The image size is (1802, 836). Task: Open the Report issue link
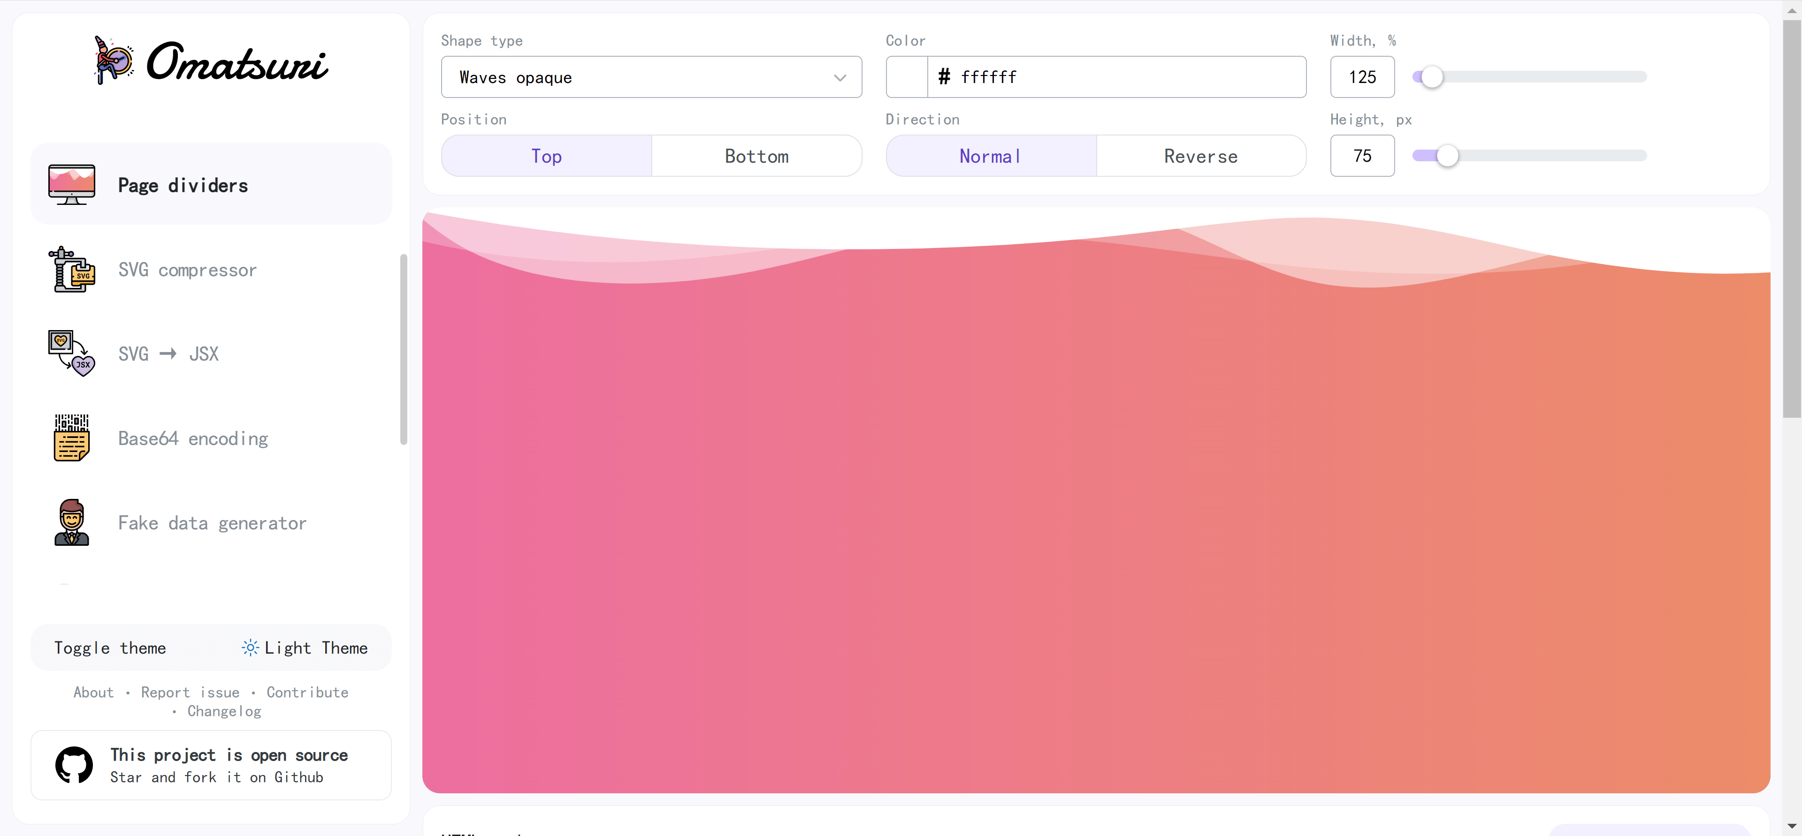pyautogui.click(x=190, y=692)
